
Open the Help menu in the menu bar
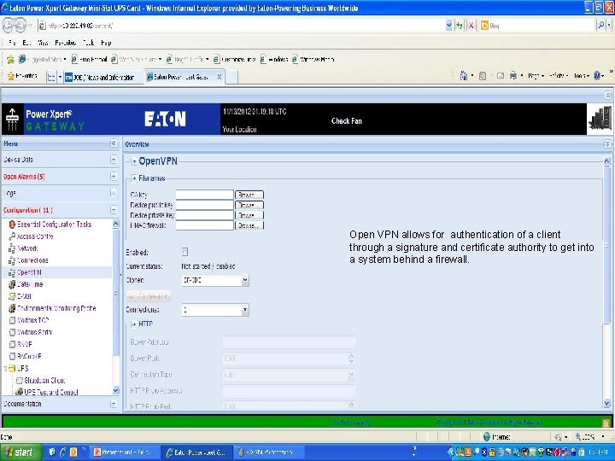pos(106,43)
